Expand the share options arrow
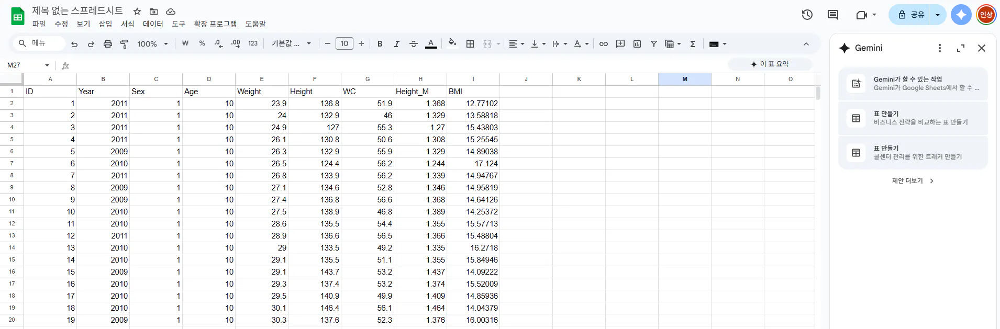This screenshot has width=1000, height=329. [x=938, y=15]
